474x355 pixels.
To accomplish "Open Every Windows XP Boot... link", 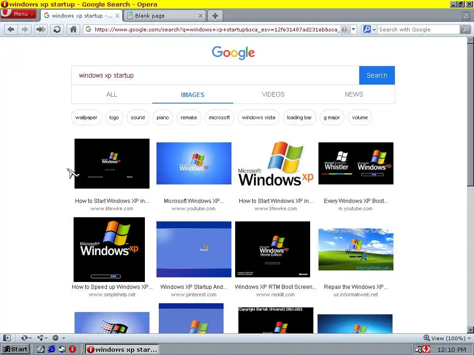I will click(356, 201).
